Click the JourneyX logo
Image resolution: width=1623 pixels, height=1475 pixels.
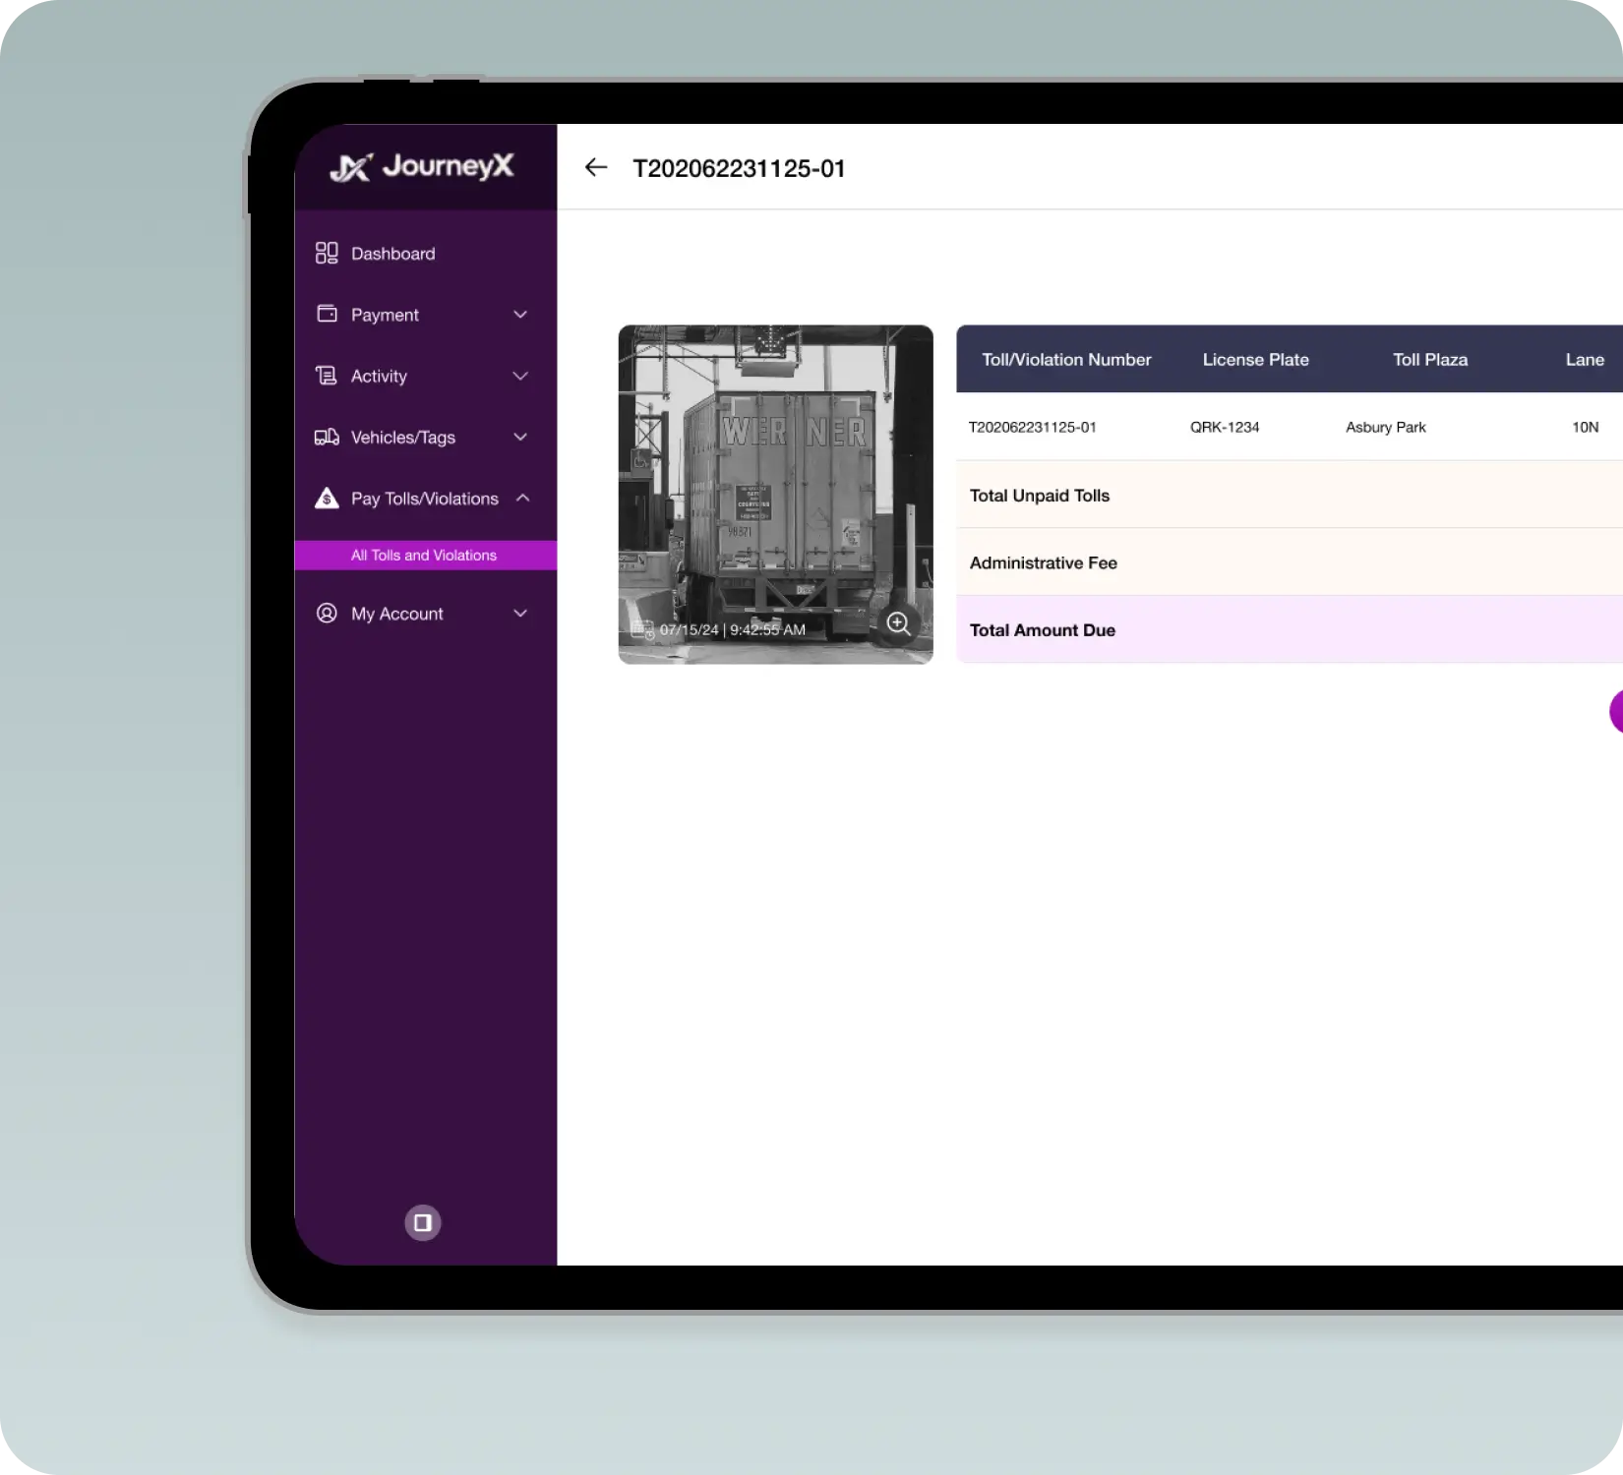[422, 167]
